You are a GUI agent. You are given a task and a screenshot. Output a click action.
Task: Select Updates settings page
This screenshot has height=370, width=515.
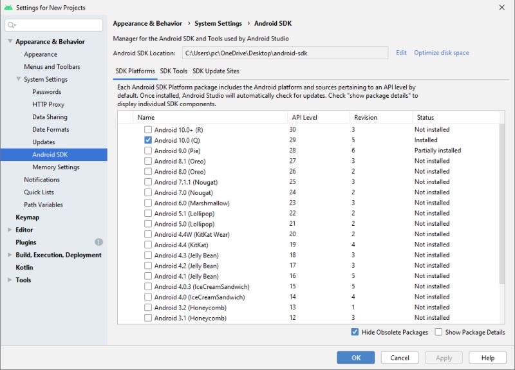pyautogui.click(x=44, y=142)
